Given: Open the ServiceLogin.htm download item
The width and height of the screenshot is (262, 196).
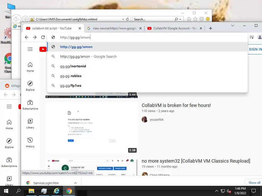Looking at the screenshot, I should pos(46,183).
